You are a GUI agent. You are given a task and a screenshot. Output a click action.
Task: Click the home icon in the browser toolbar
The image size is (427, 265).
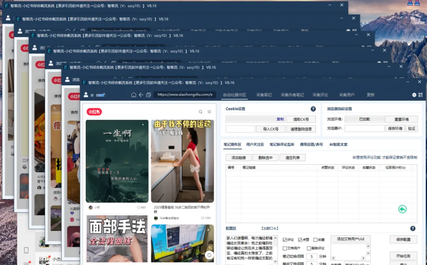[x=134, y=95]
